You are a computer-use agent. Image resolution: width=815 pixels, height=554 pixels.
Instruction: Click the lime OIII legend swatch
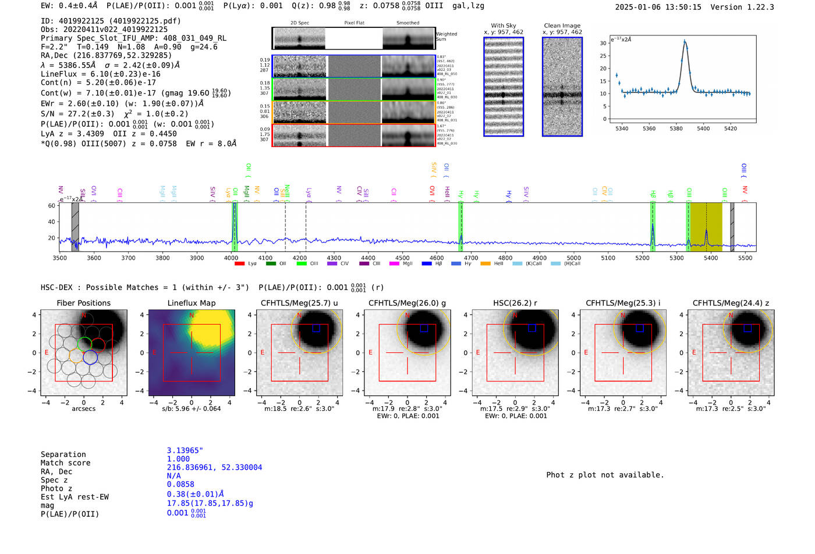302,264
